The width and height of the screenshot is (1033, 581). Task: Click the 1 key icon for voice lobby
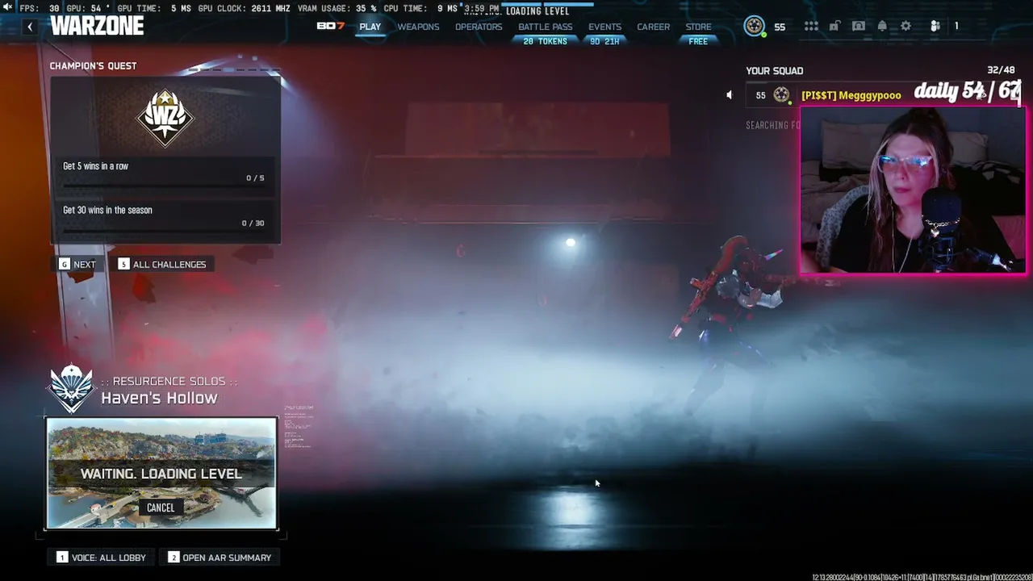tap(62, 558)
